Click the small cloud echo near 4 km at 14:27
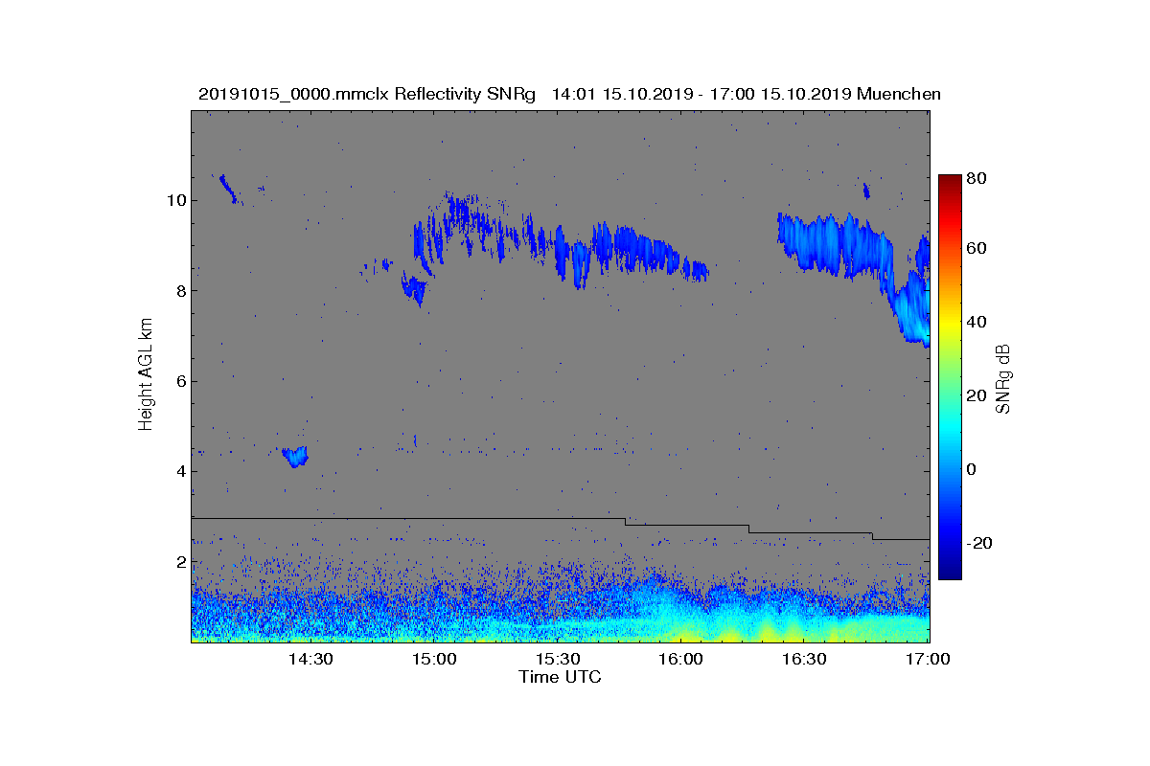Viewport: 1150px width, 766px height. point(295,456)
